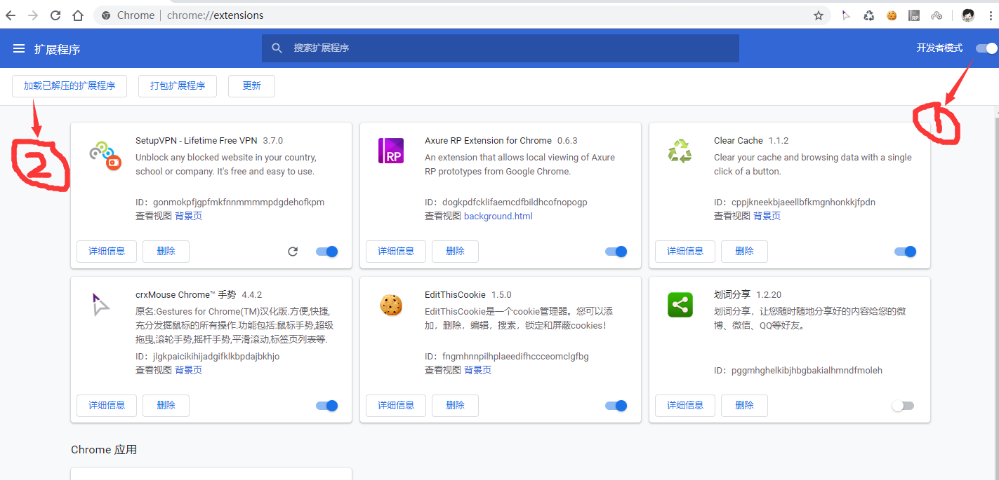
Task: Disable the Axure RP extension
Action: click(616, 252)
